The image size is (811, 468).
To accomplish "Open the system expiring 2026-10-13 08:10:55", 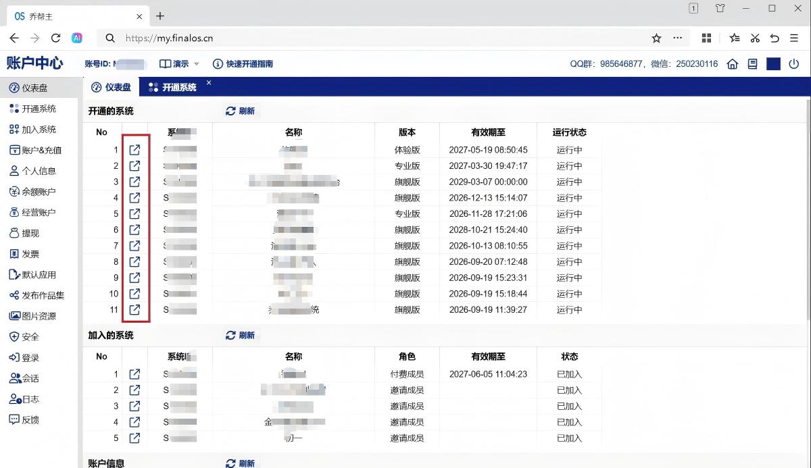I will click(134, 246).
